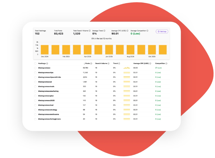The width and height of the screenshot is (215, 158).
Task: Tick checkbox for #instagramseo2025
Action: pos(35,100)
